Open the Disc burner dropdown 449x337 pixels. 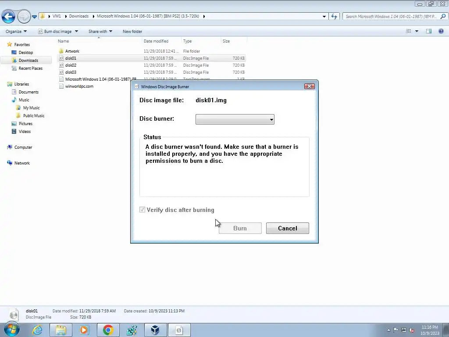[x=235, y=119]
